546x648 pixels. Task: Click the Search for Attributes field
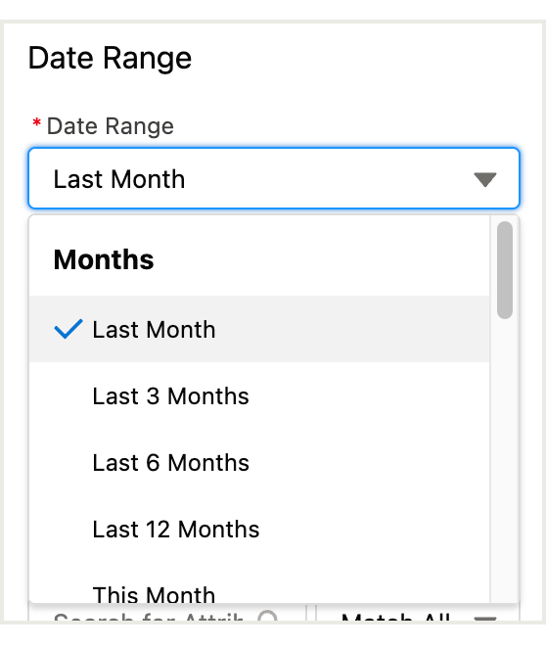(x=167, y=614)
